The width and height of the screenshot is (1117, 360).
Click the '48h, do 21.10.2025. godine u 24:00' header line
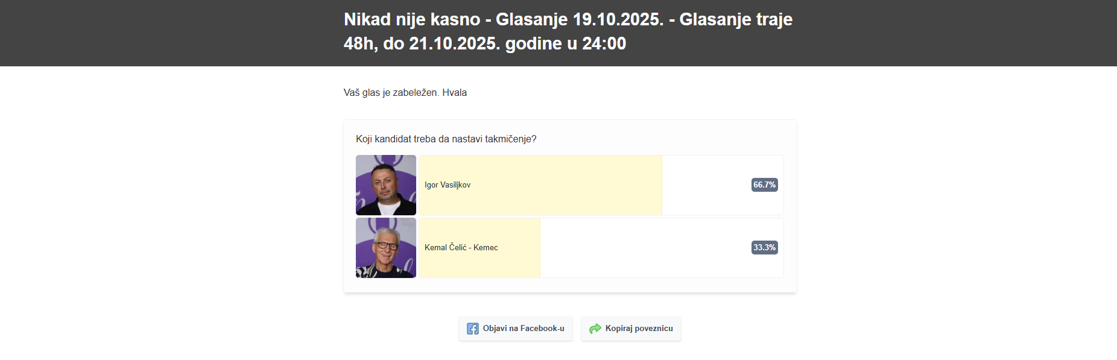(485, 43)
